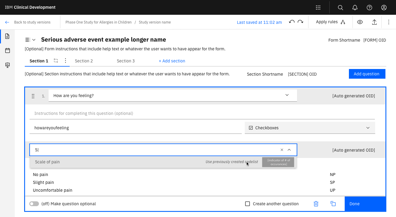Delete question using trash icon

(316, 204)
